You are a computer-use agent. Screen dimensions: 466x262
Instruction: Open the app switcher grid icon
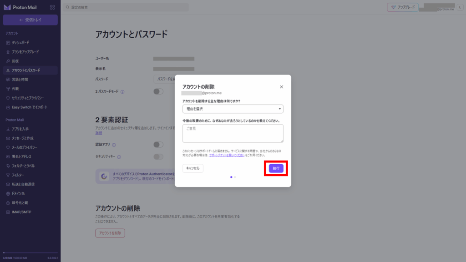[52, 7]
